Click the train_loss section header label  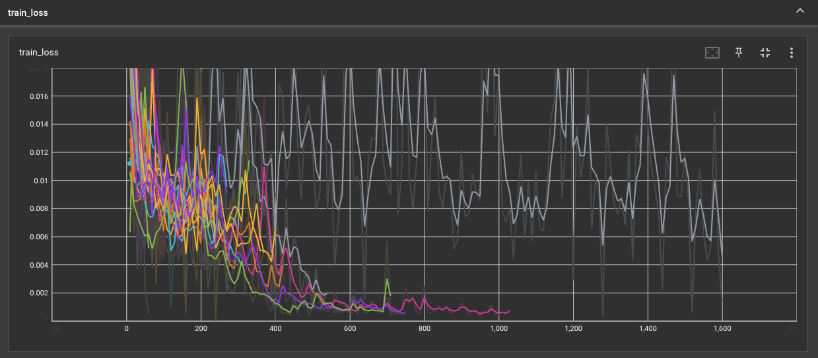(28, 12)
